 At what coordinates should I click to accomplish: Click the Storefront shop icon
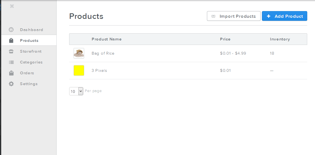11,51
